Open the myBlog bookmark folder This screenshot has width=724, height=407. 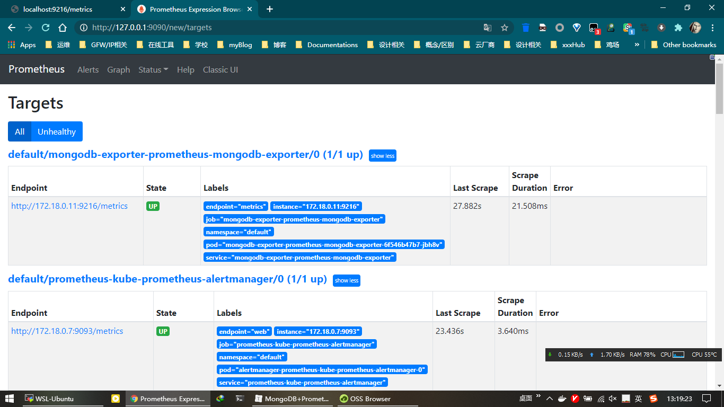coord(234,45)
